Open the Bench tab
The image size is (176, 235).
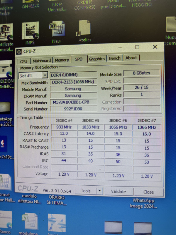coord(115,58)
